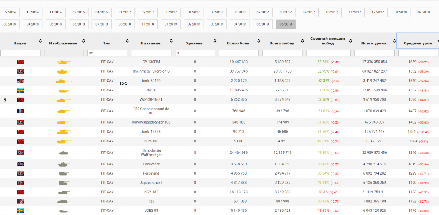Click the Уровень filter field with 8
439x215 pixels.
[195, 53]
